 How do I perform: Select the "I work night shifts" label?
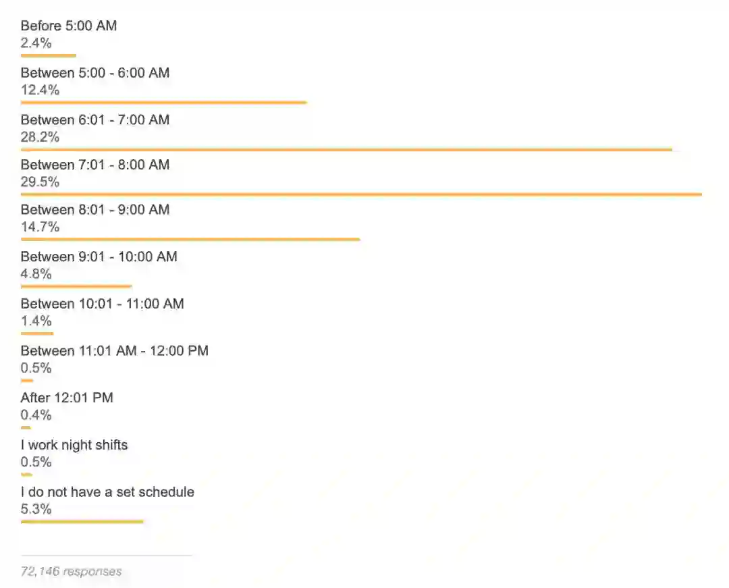[x=74, y=445]
